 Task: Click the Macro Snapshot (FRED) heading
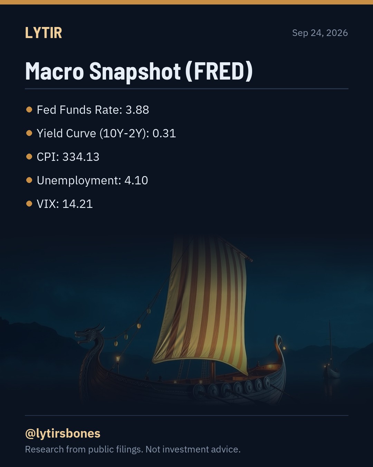point(139,71)
